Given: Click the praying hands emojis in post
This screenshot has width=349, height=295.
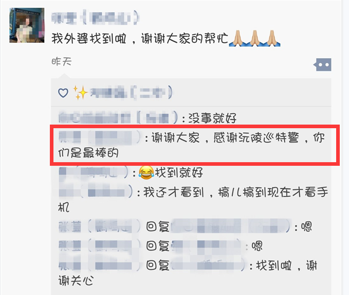Looking at the screenshot, I should coord(254,38).
